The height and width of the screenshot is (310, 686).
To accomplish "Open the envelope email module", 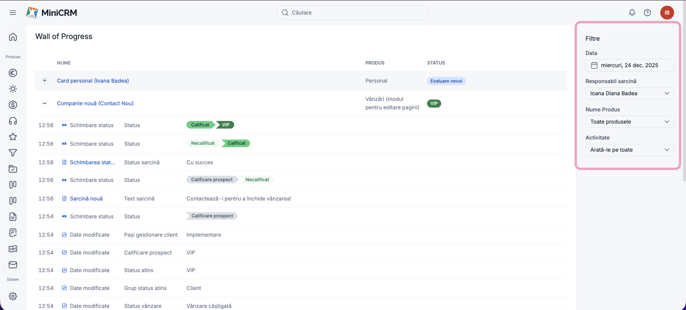I will pos(13,265).
